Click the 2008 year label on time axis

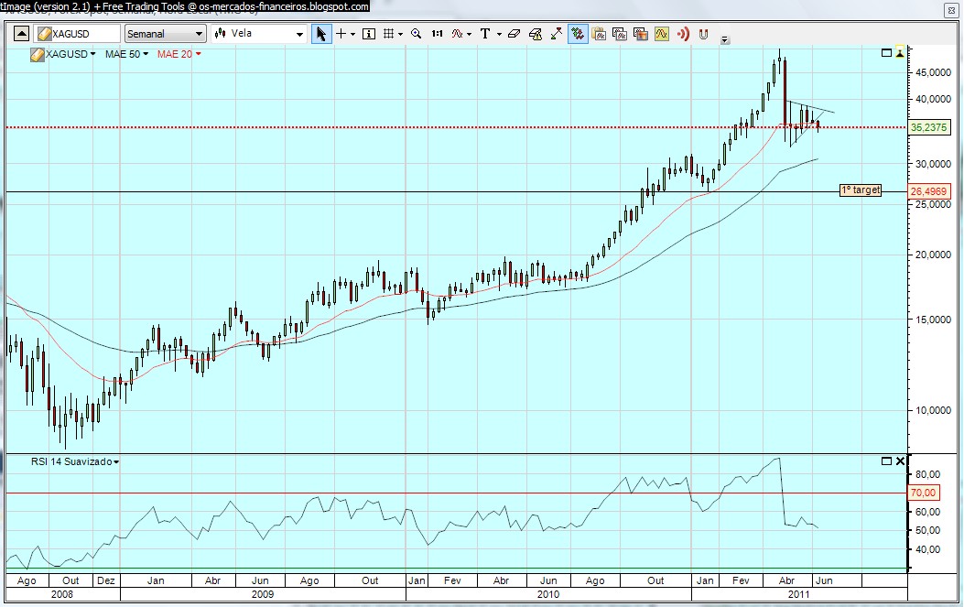tap(62, 594)
